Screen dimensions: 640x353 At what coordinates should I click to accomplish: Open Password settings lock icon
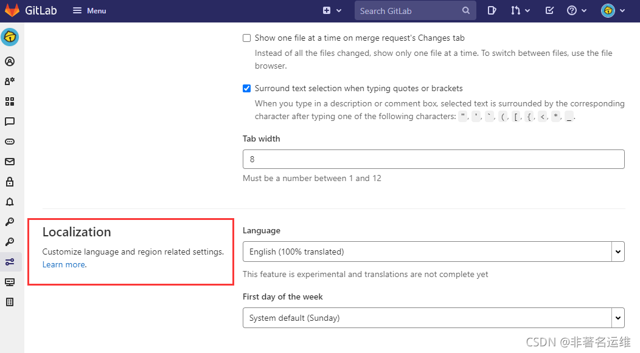[x=10, y=182]
